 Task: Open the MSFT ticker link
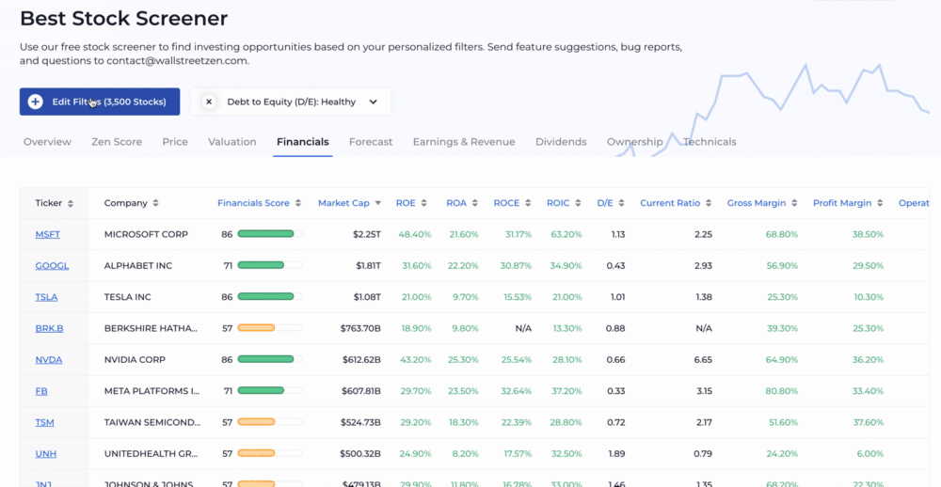(47, 234)
